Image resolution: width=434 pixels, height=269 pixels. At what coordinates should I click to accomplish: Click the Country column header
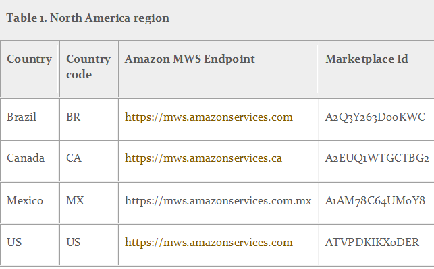pos(29,59)
